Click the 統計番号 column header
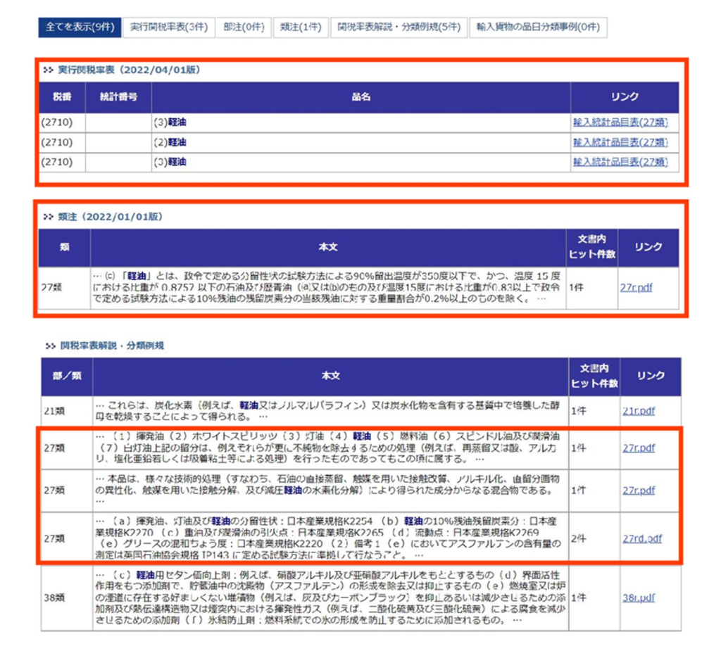 click(118, 97)
